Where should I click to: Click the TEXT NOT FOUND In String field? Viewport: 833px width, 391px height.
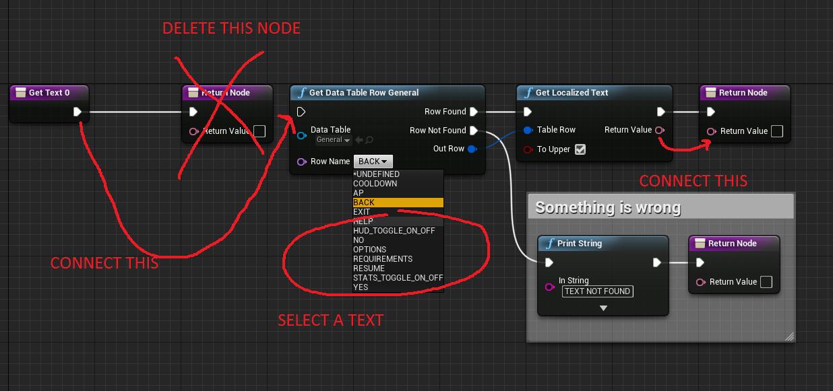(x=598, y=291)
